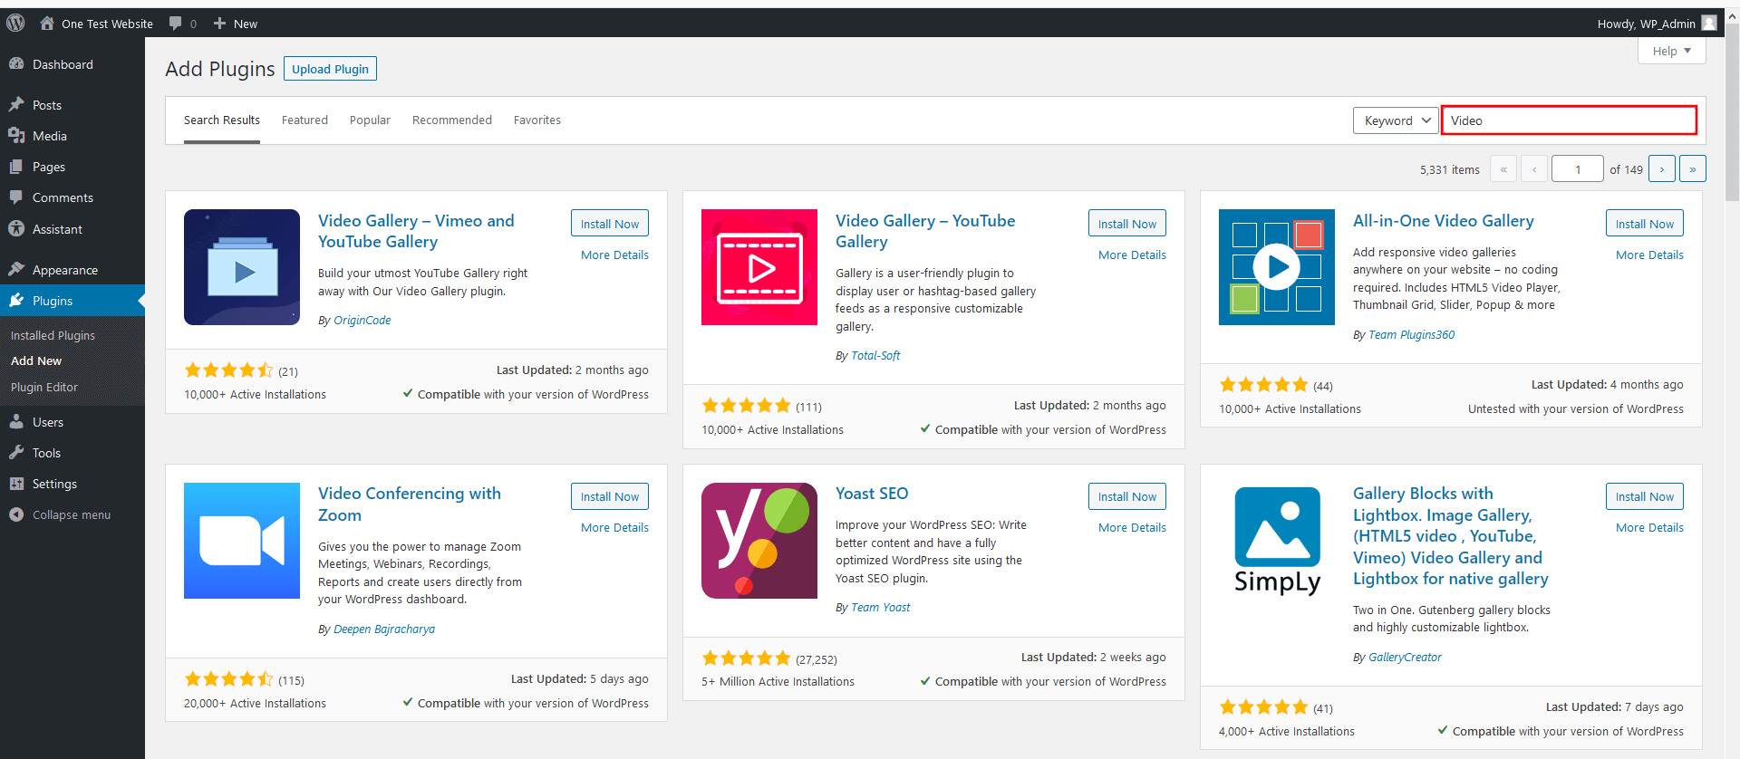
Task: Click the Collapse menu arrow icon
Action: pyautogui.click(x=16, y=514)
